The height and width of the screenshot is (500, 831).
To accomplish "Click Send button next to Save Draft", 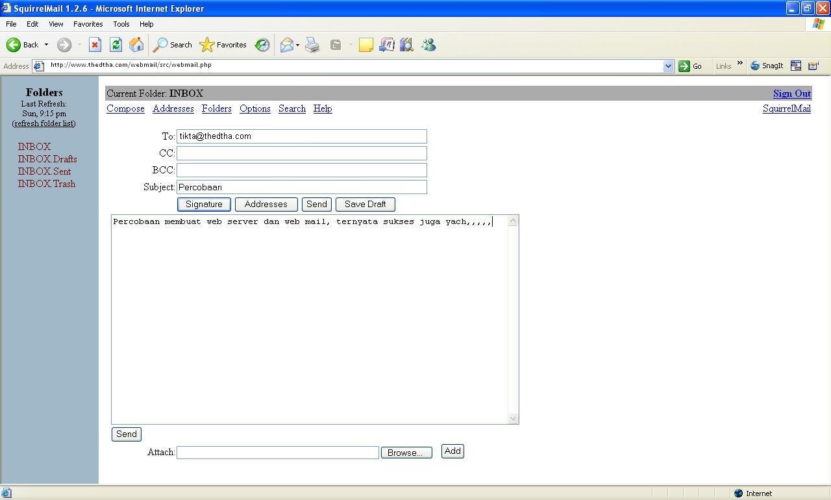I will coord(317,205).
